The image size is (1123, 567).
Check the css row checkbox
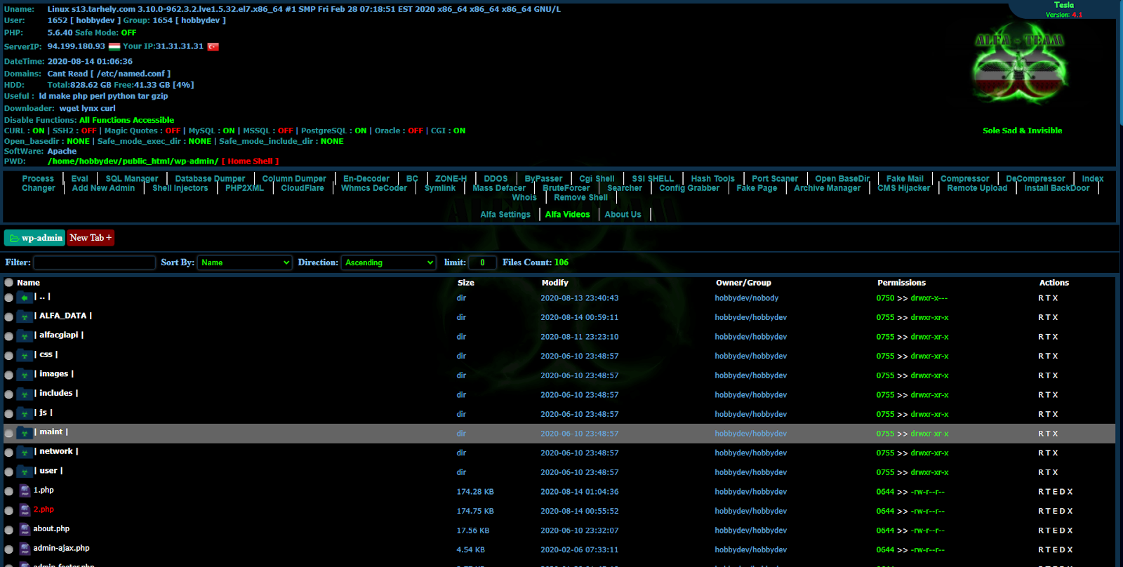9,356
